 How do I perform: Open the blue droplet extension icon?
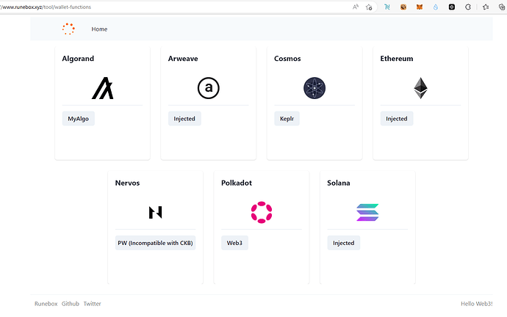point(436,7)
